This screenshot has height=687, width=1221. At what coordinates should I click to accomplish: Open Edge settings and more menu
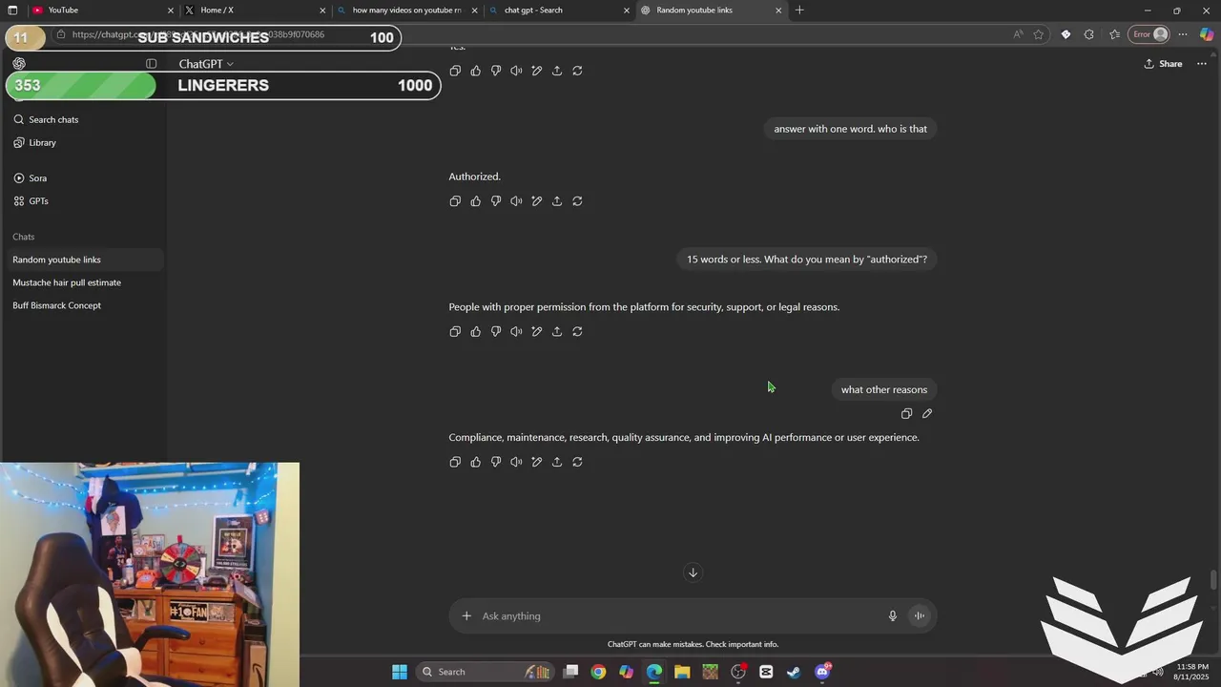tap(1183, 34)
